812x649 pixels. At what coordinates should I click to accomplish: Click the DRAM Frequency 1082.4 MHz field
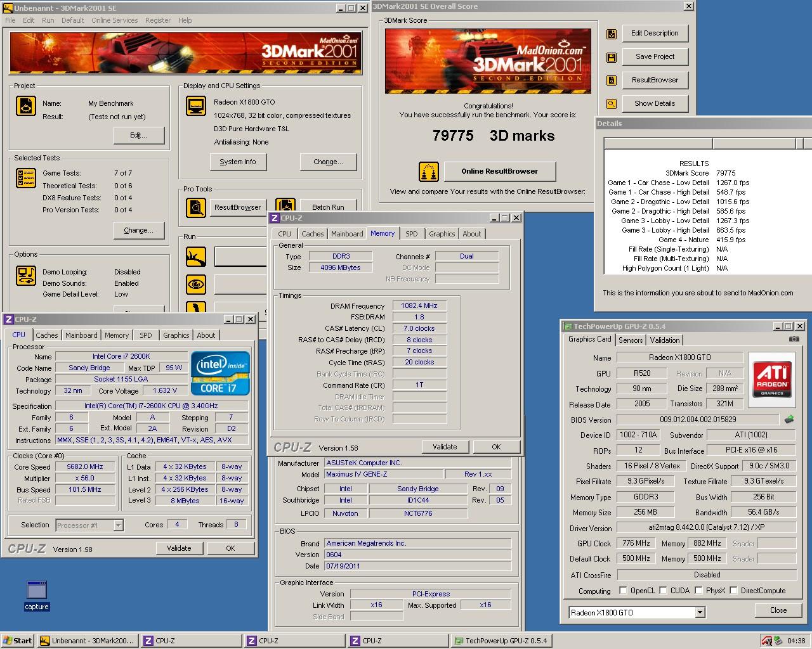pos(419,305)
